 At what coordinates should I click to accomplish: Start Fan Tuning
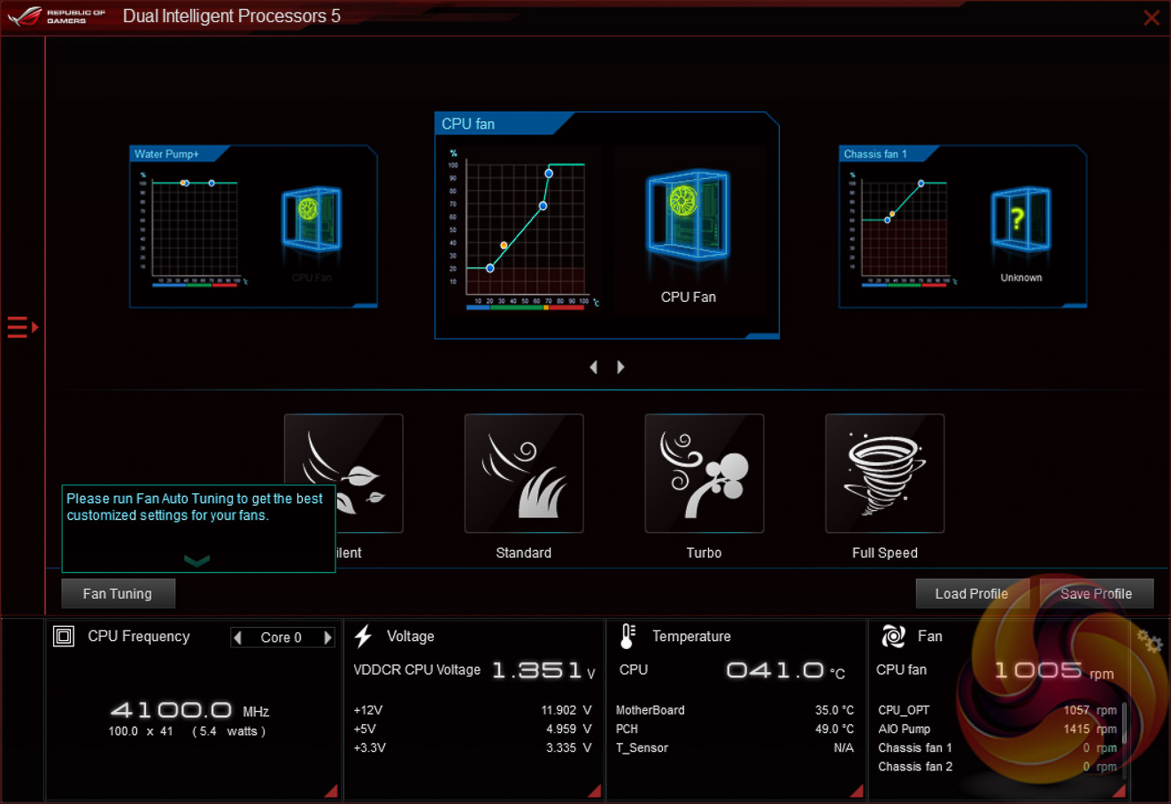[x=118, y=593]
